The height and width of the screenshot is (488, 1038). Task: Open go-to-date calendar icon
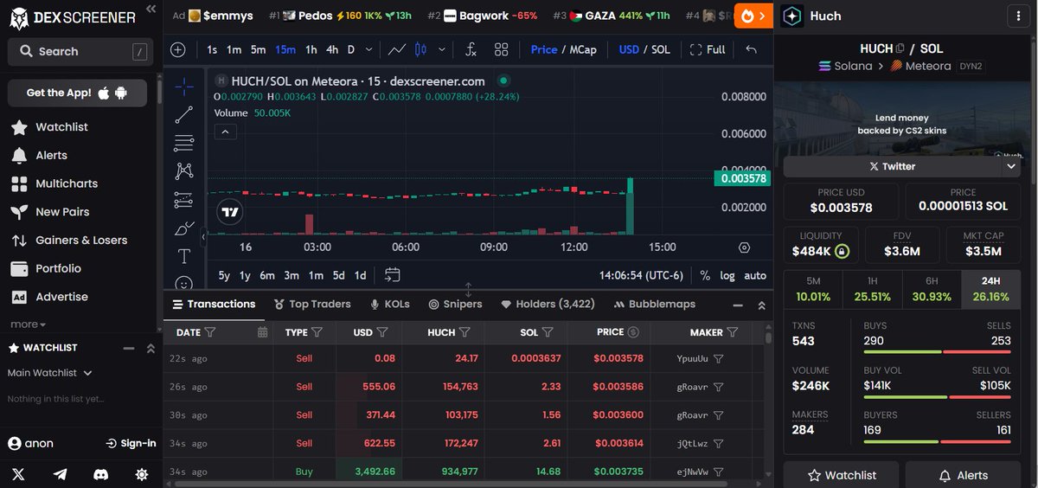[392, 275]
